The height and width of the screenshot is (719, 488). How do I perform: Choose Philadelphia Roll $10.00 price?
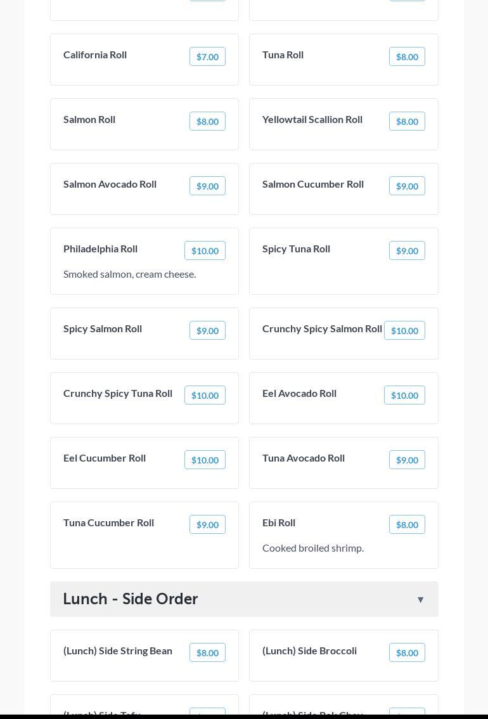click(x=205, y=250)
